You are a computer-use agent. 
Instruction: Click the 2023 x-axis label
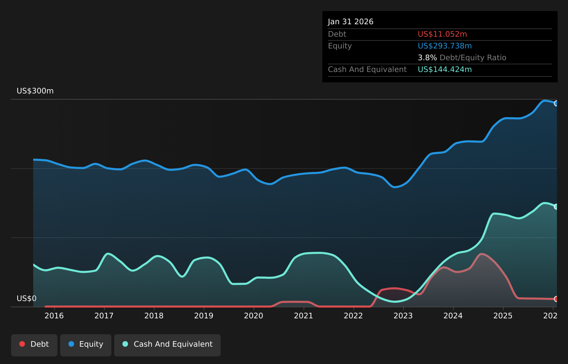[403, 316]
